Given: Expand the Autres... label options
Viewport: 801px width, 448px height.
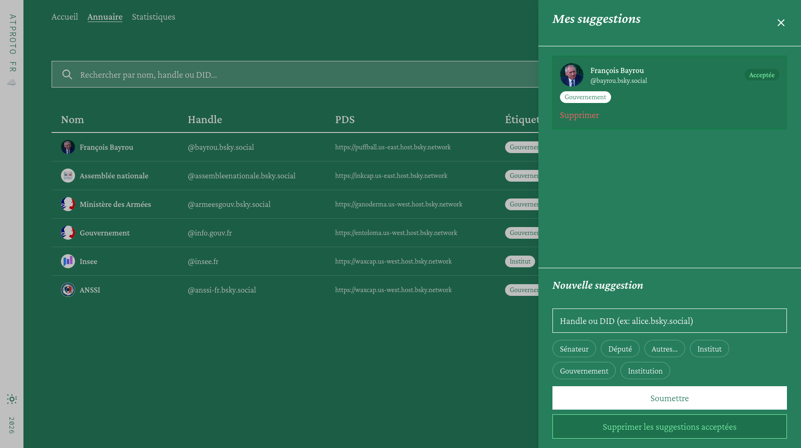Looking at the screenshot, I should point(665,348).
